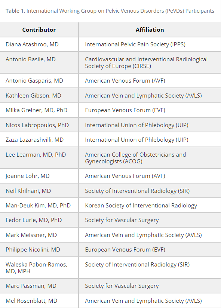Click the Philippe Nicolini, MD cell

pos(39,250)
